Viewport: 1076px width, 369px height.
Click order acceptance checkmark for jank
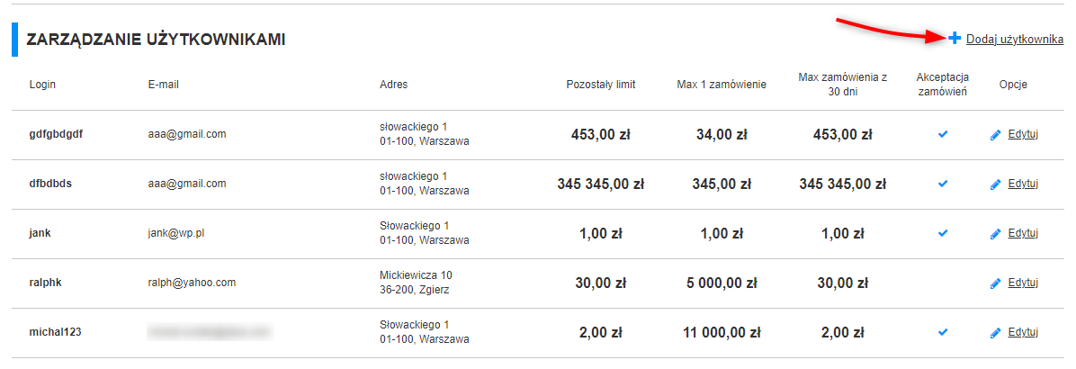[x=943, y=233]
